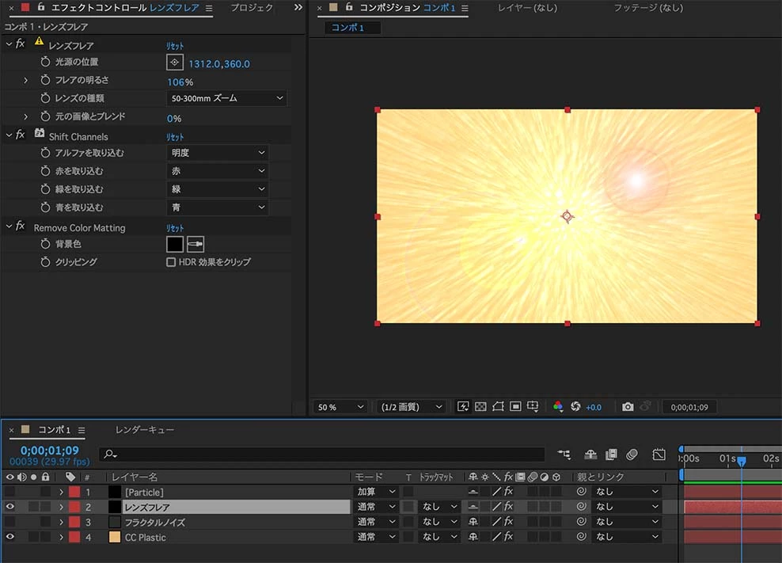Show the フラクタルノイズ layer
Screen dimensions: 782x563
coord(10,522)
